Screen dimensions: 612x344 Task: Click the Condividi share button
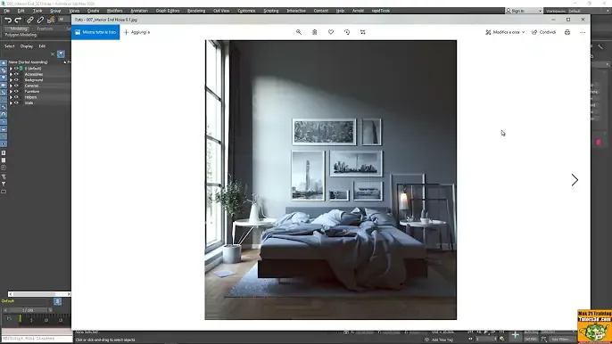(x=543, y=32)
